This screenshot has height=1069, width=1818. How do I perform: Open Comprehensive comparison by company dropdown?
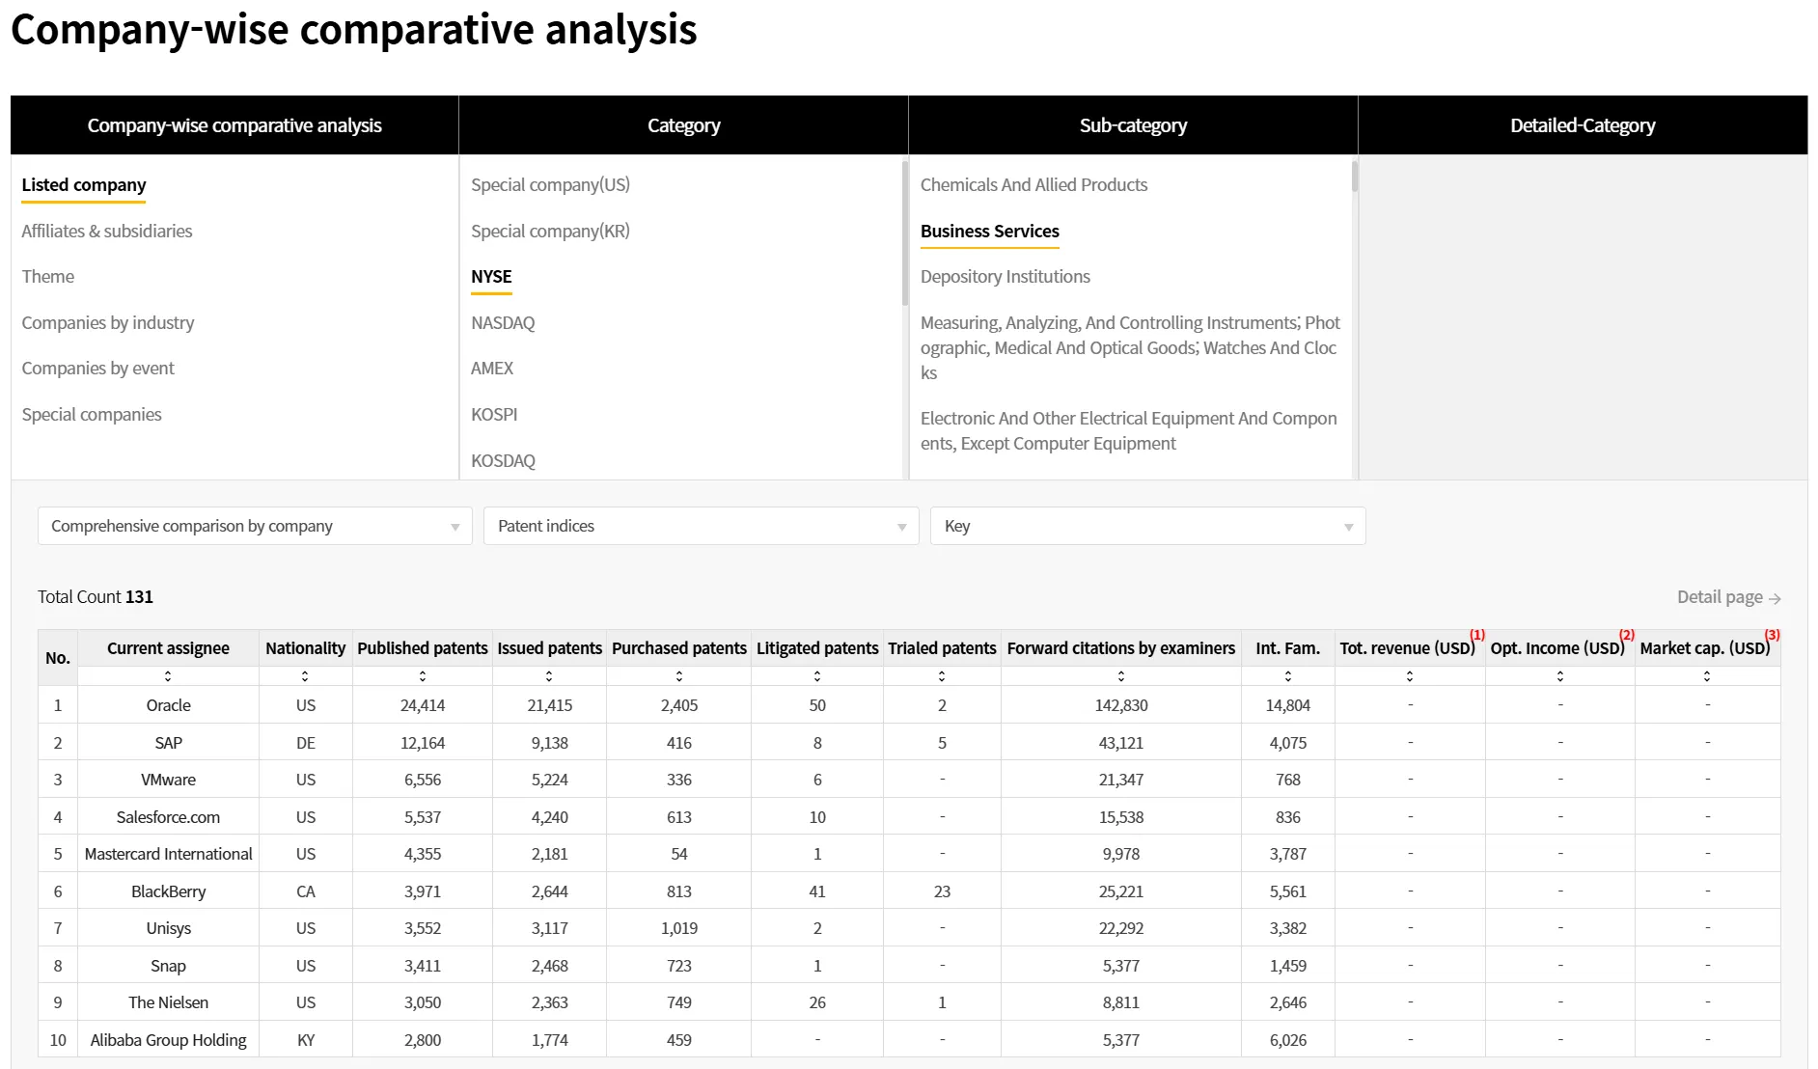255,526
